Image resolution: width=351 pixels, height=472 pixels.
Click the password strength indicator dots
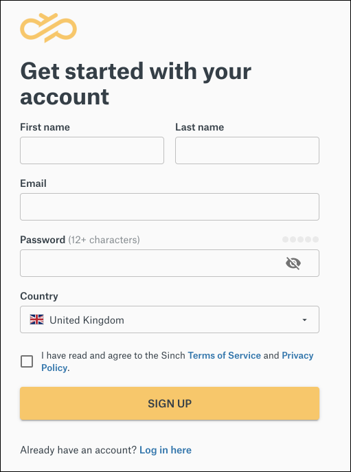[x=300, y=240]
